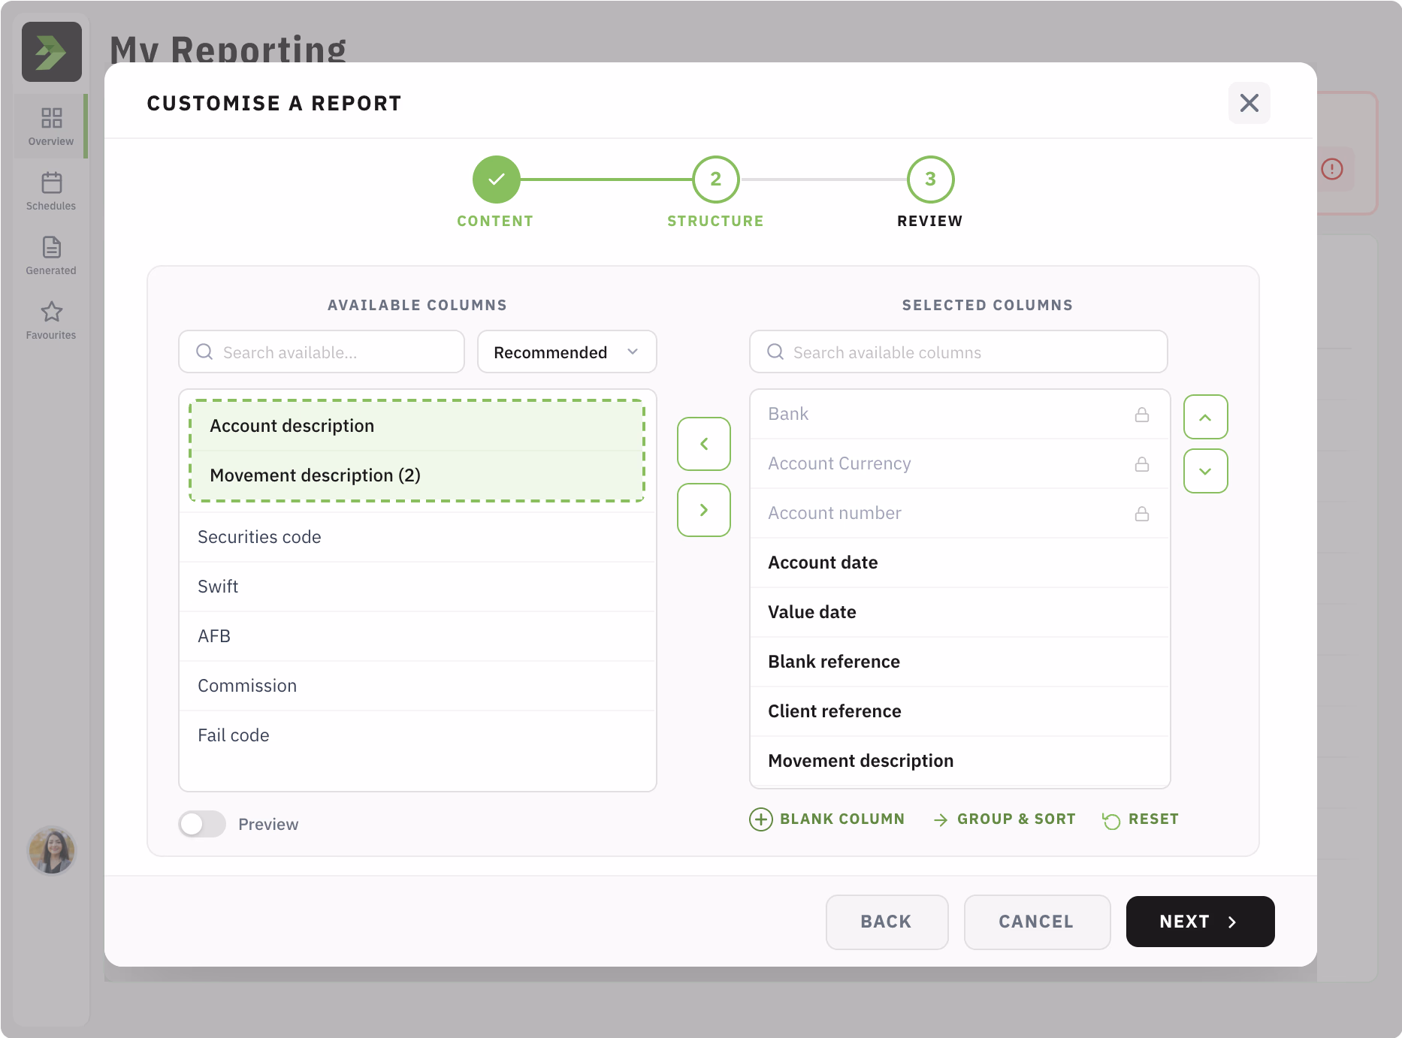1402x1038 pixels.
Task: Add a Blank Column
Action: pos(827,819)
